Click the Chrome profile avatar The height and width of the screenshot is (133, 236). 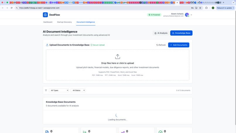coord(213,8)
